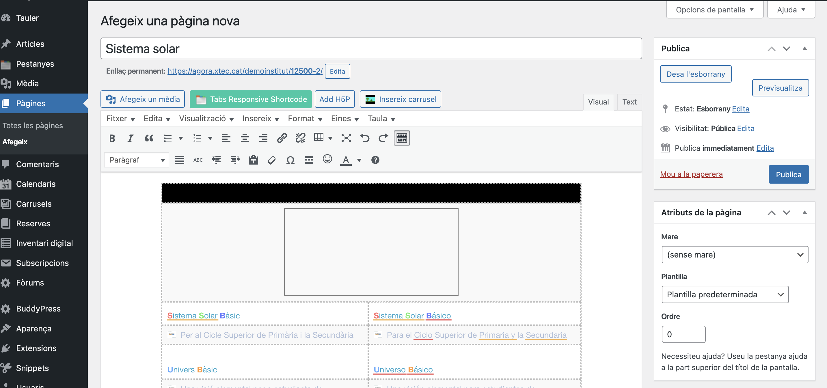Toggle bold formatting in the editor toolbar
The height and width of the screenshot is (388, 827).
(112, 138)
